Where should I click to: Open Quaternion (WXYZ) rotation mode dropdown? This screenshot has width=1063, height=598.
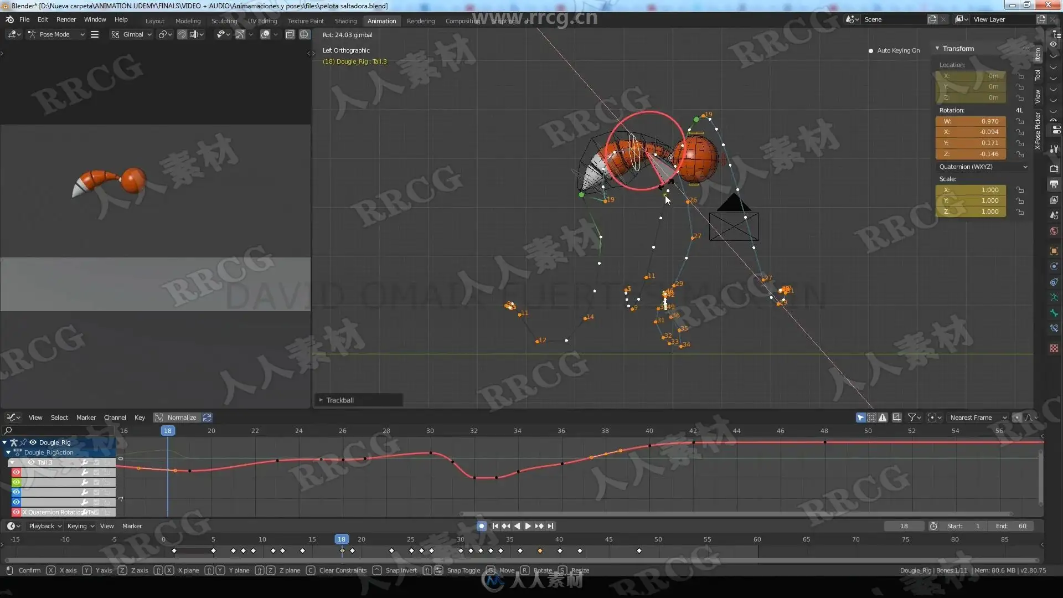point(982,167)
